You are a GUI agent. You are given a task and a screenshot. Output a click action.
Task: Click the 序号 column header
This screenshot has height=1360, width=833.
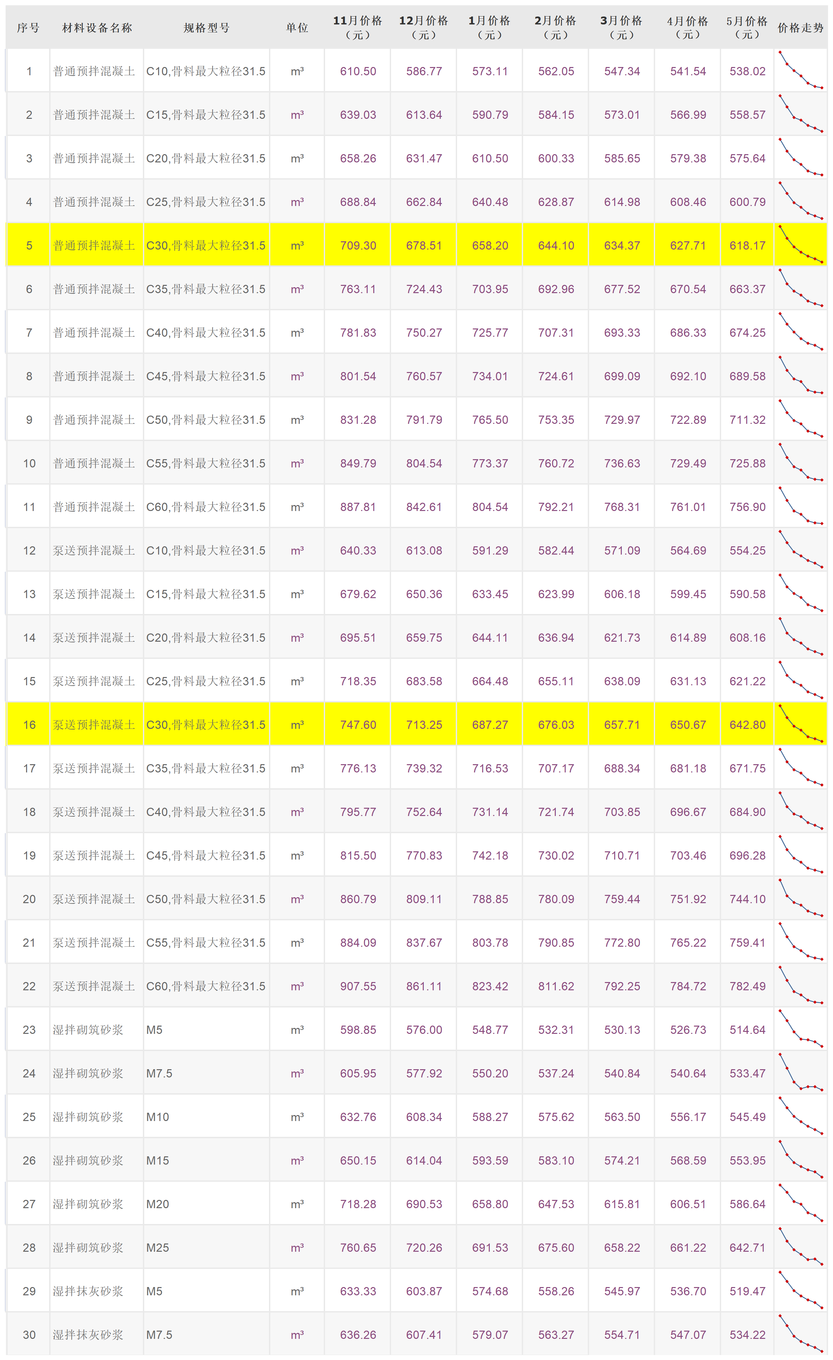click(x=28, y=28)
